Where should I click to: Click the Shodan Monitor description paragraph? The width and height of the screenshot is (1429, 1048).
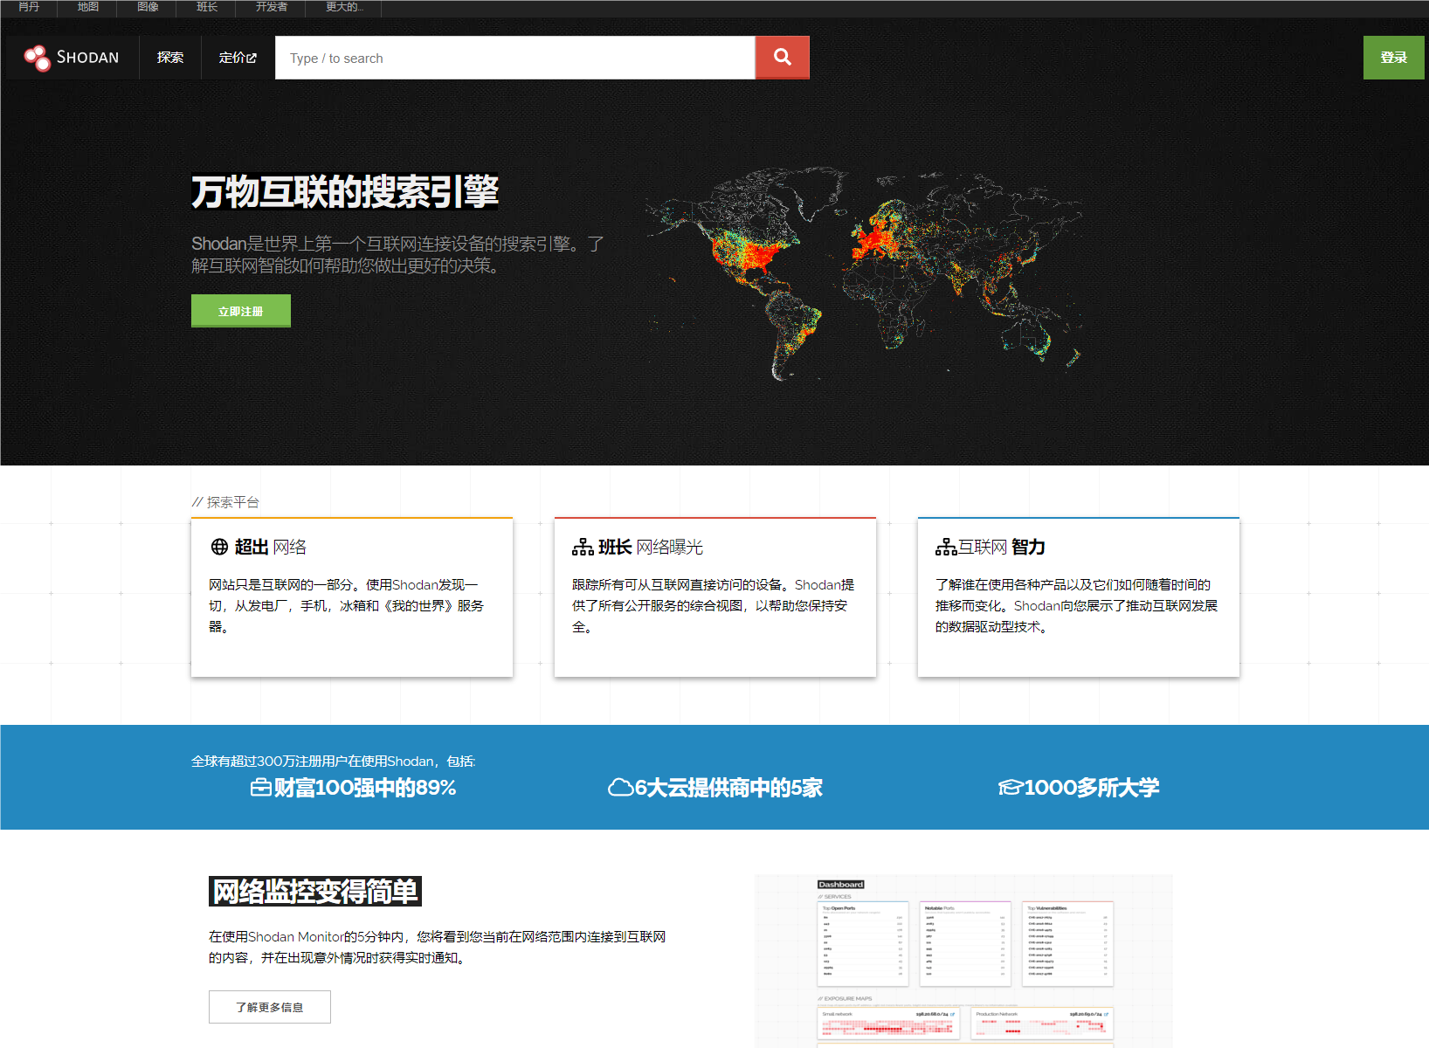437,947
